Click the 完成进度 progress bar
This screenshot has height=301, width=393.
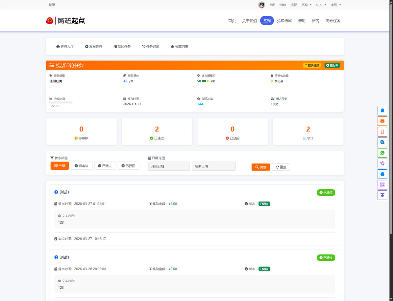click(61, 102)
